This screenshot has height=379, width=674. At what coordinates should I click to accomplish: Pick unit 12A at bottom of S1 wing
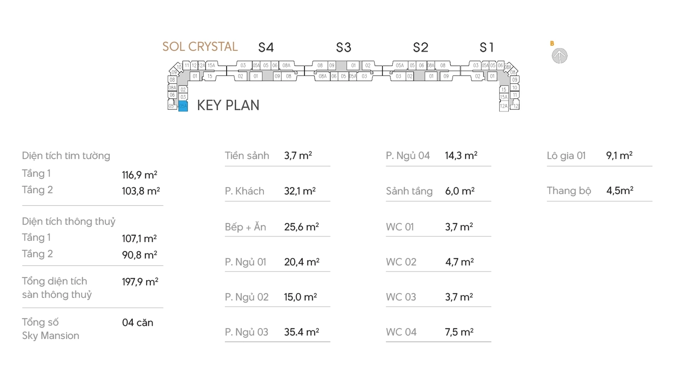504,106
